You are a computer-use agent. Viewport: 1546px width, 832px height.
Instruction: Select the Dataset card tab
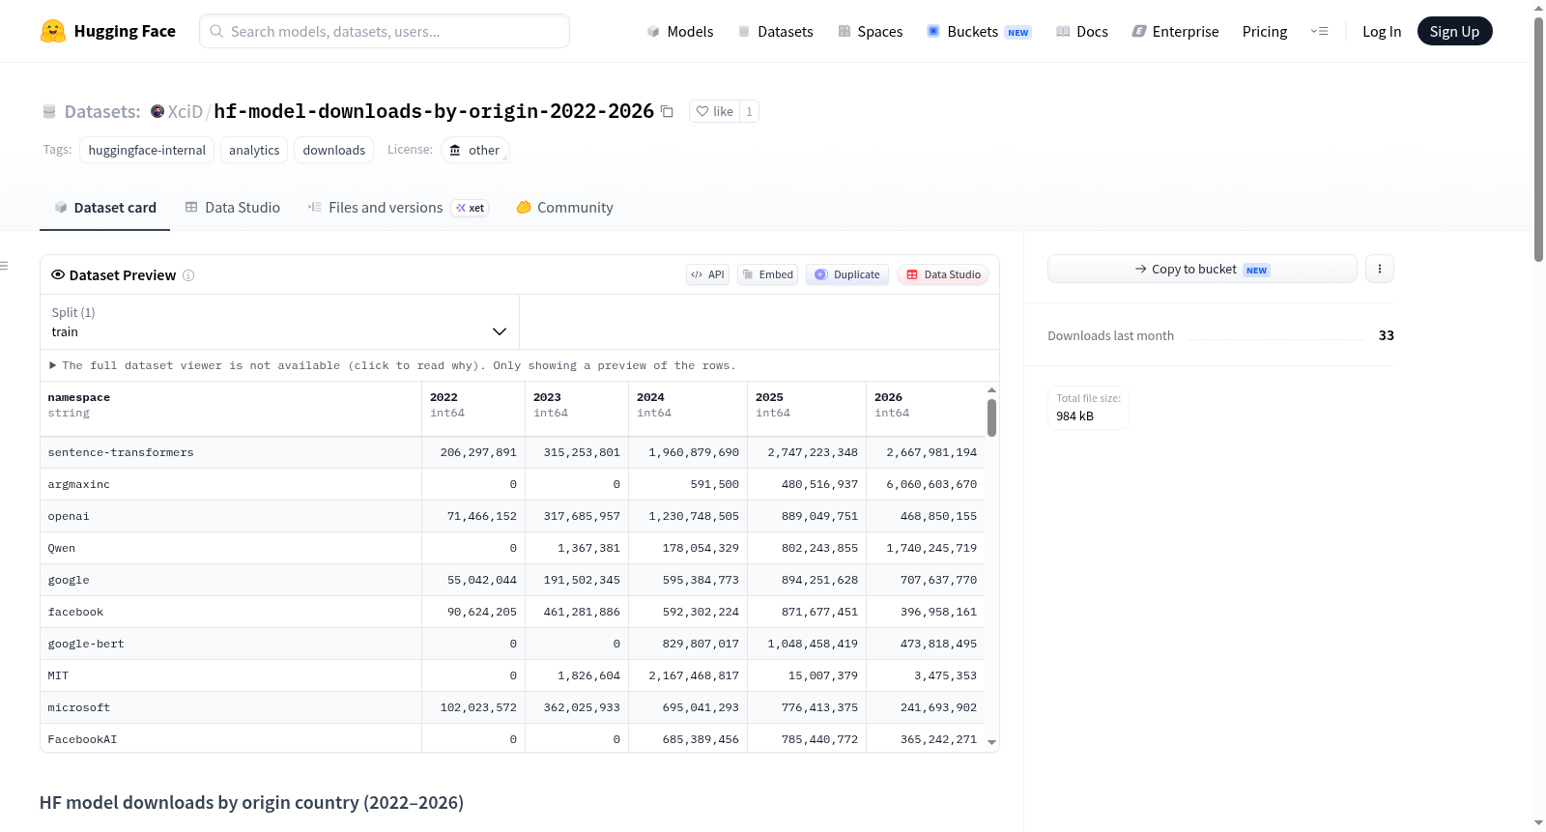pos(104,207)
